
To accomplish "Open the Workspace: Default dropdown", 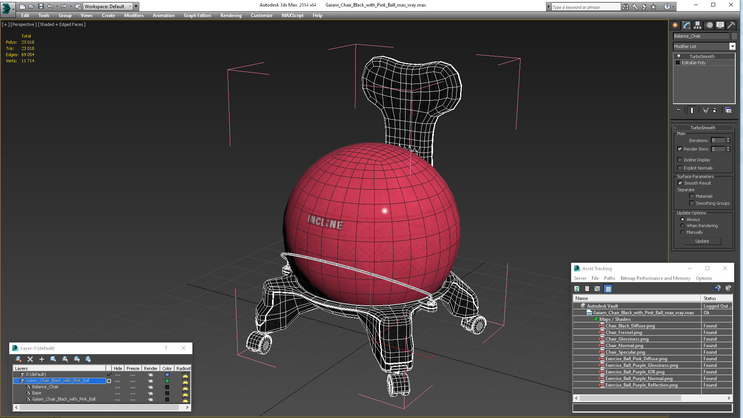I will point(108,7).
